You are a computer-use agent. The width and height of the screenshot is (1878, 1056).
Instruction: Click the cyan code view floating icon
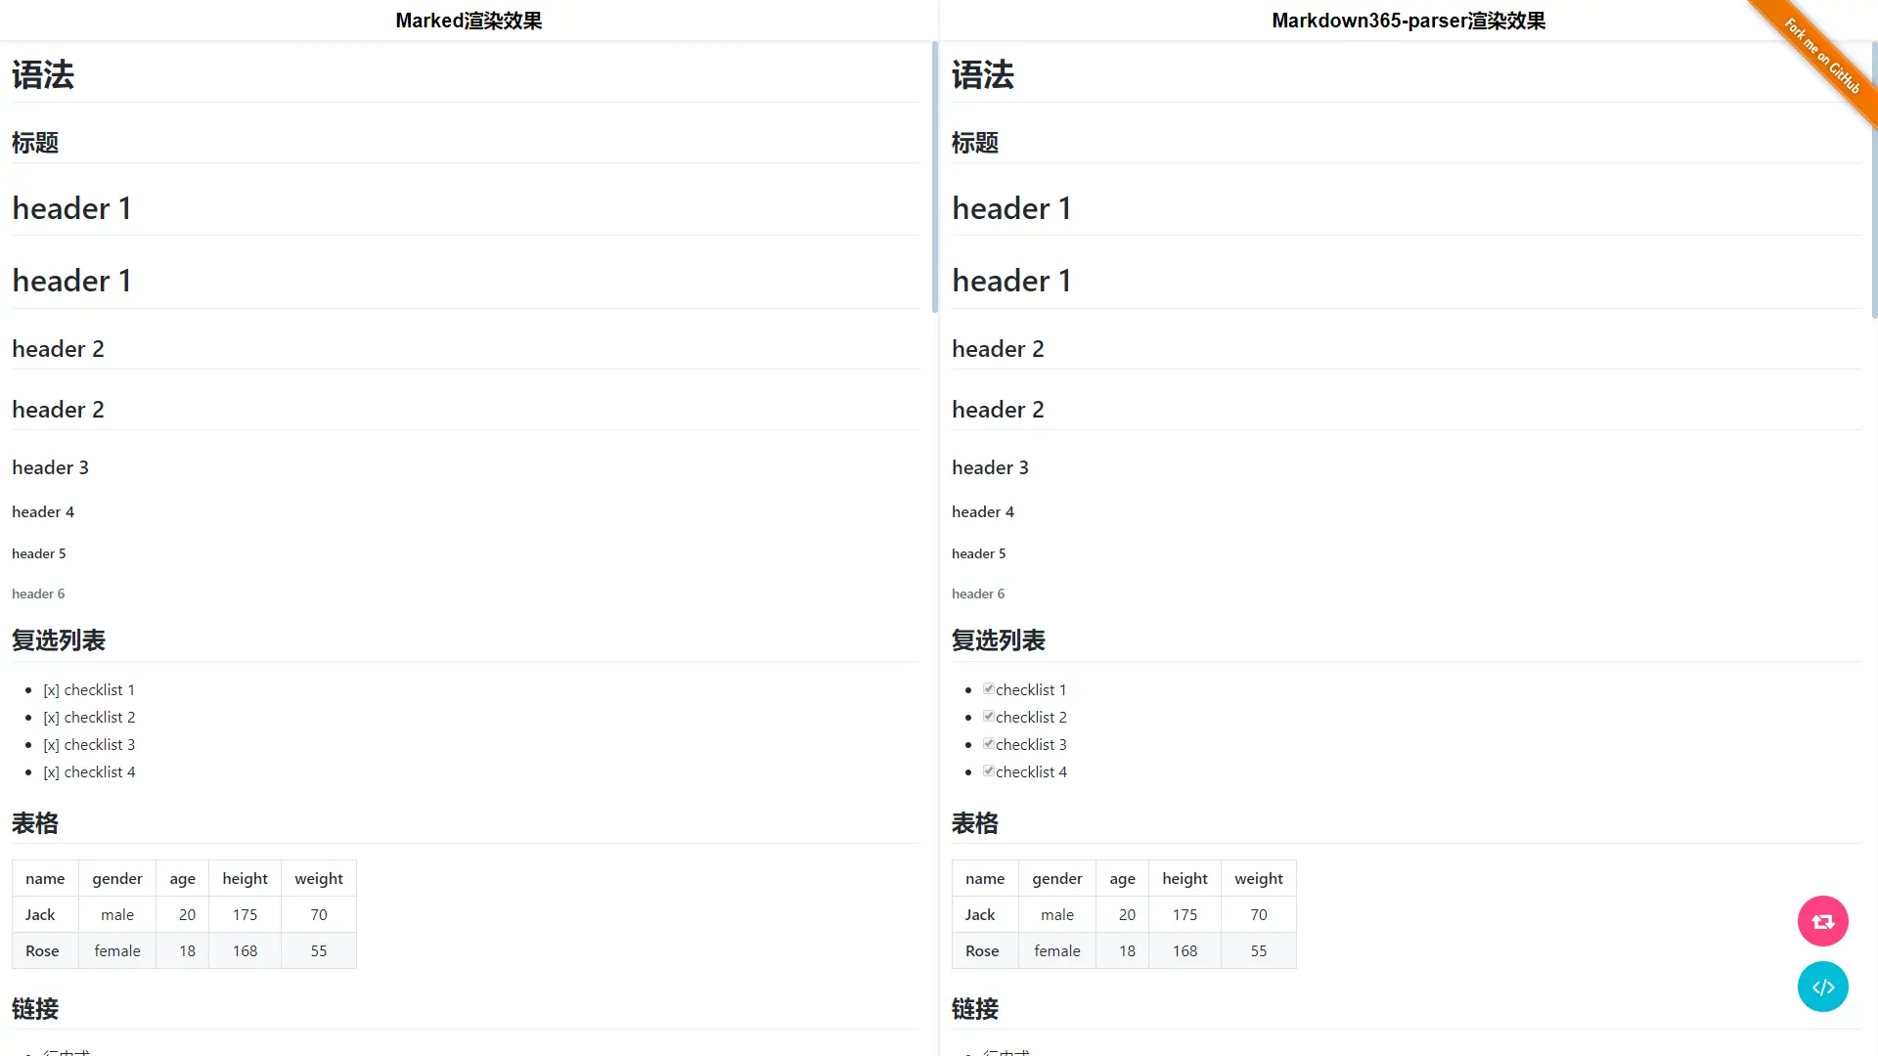click(1823, 987)
